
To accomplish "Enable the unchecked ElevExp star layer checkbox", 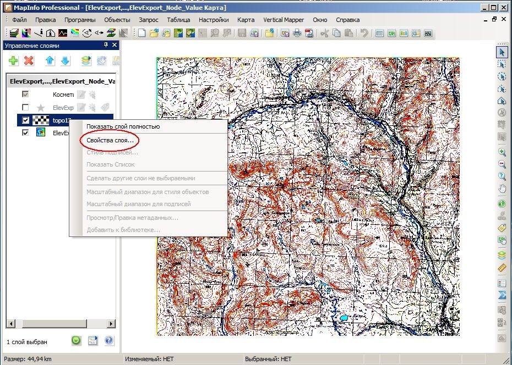I will pos(25,107).
